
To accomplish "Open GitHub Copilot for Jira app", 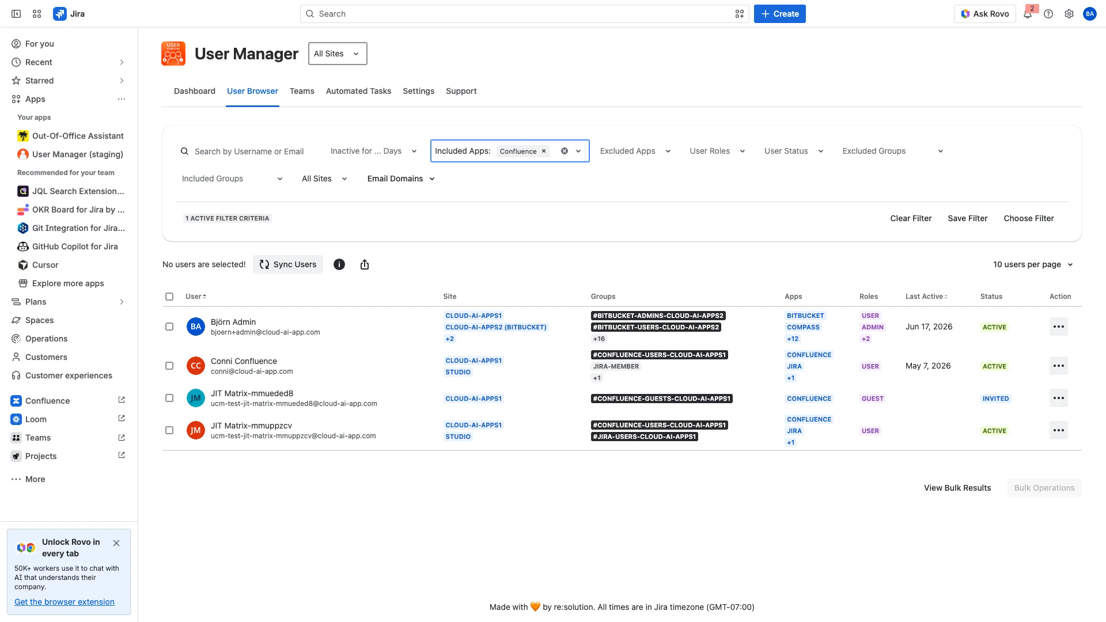I will tap(70, 246).
